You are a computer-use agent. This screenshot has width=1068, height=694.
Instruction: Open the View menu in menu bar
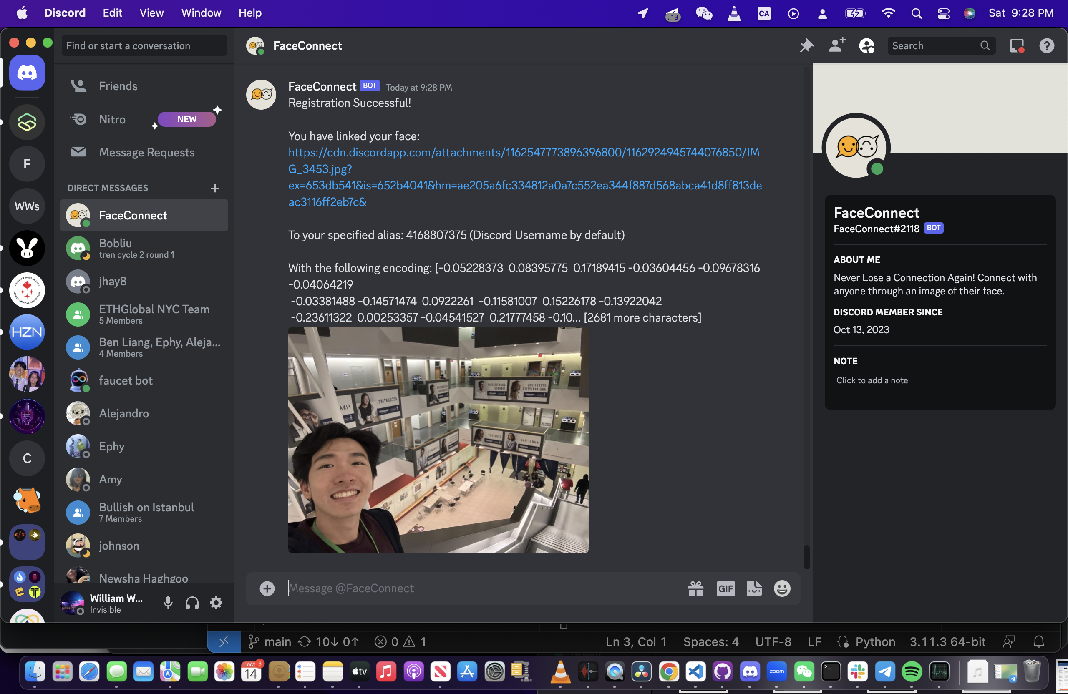(x=151, y=13)
